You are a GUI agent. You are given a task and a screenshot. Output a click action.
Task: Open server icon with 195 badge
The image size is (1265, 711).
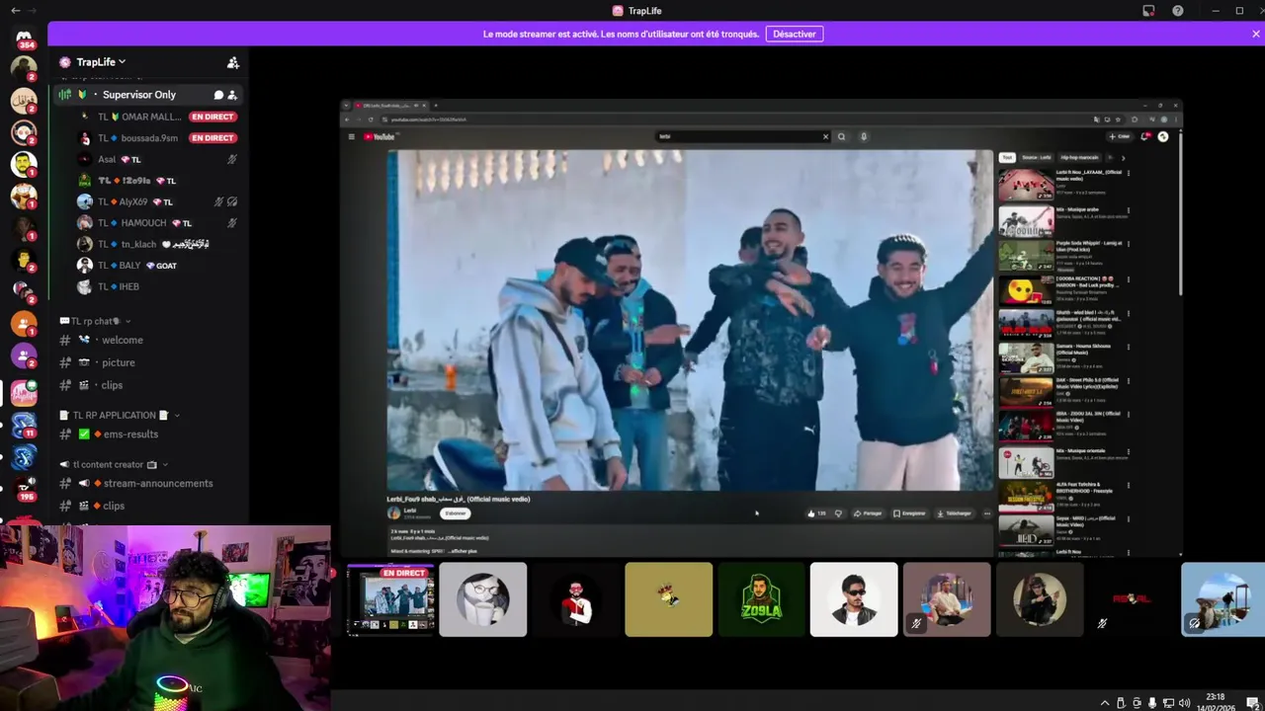point(24,488)
